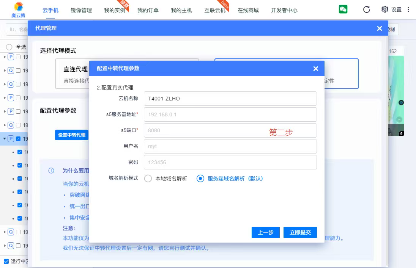Viewport: 416px width, 268px height.
Task: Click the 上一步 button
Action: pyautogui.click(x=265, y=232)
